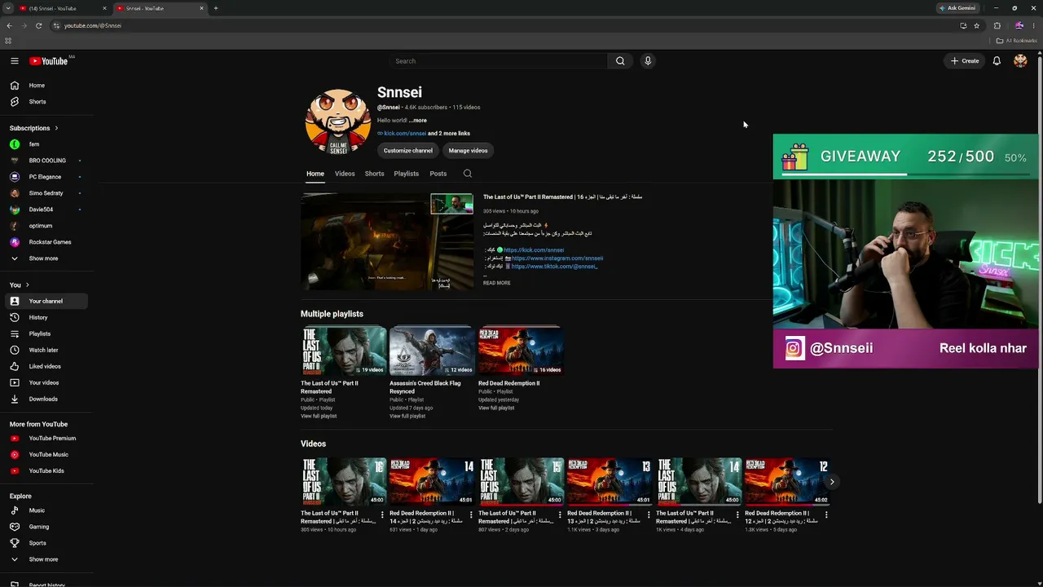Screen dimensions: 1043x587
Task: Open YouTube Kids from the sidebar
Action: 46,470
